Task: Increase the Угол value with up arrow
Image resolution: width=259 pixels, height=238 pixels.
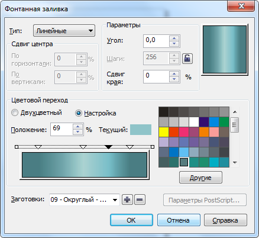Action: 174,38
